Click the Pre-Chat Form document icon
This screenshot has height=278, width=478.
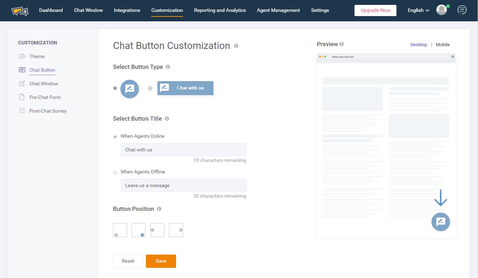click(x=22, y=97)
